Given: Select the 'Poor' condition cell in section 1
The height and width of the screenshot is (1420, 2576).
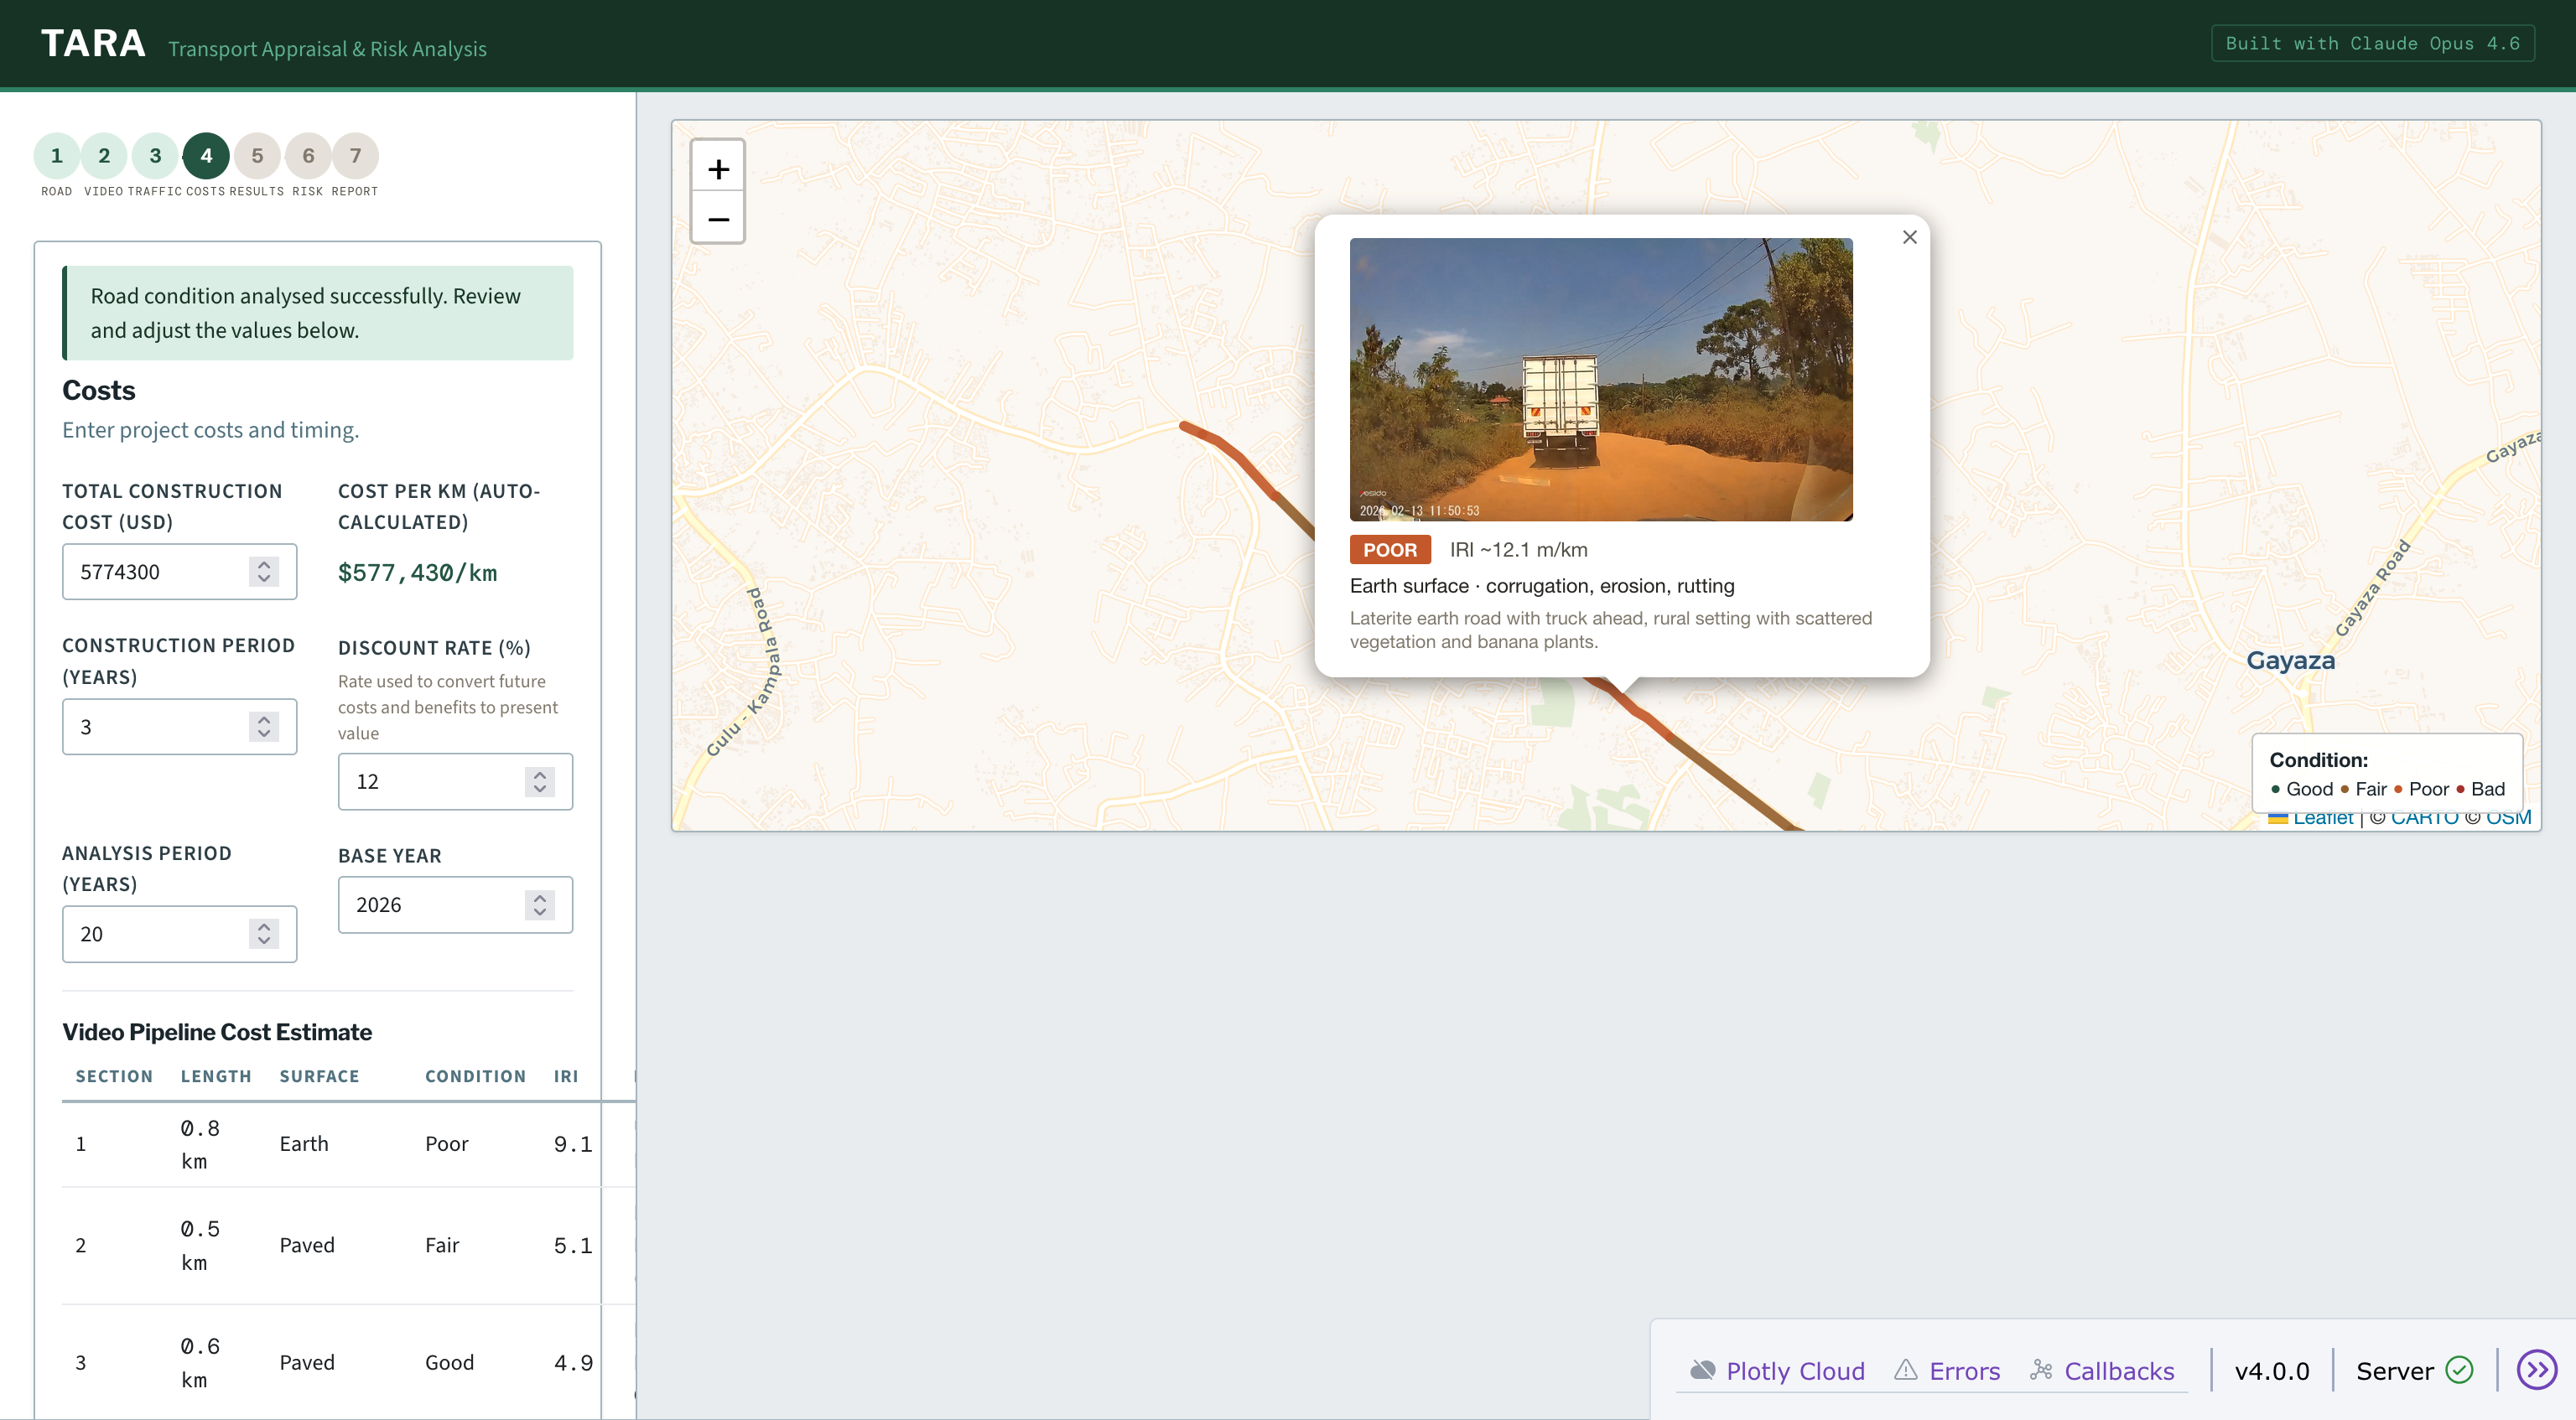Looking at the screenshot, I should pyautogui.click(x=446, y=1143).
